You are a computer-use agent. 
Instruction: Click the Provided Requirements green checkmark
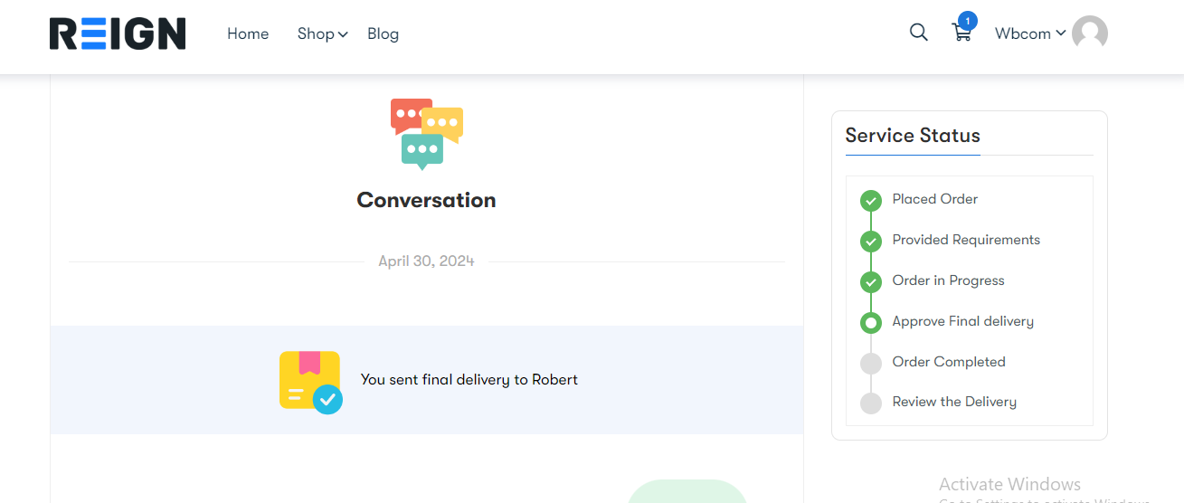[870, 241]
